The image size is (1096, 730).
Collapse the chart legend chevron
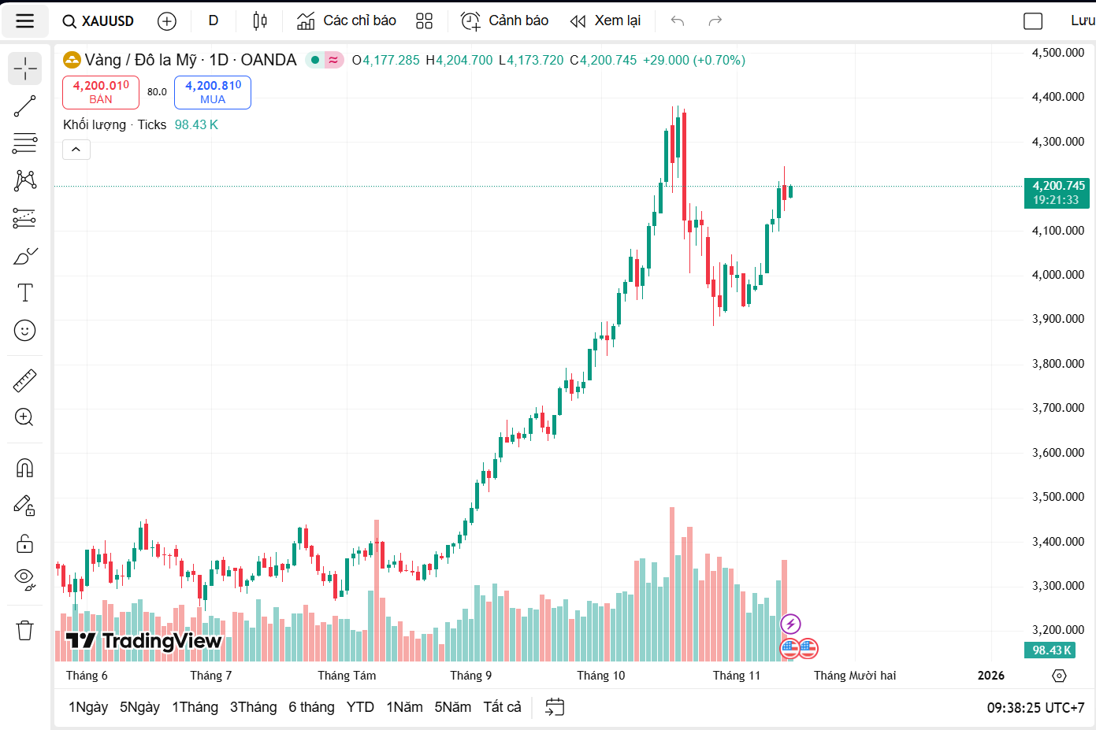click(76, 149)
